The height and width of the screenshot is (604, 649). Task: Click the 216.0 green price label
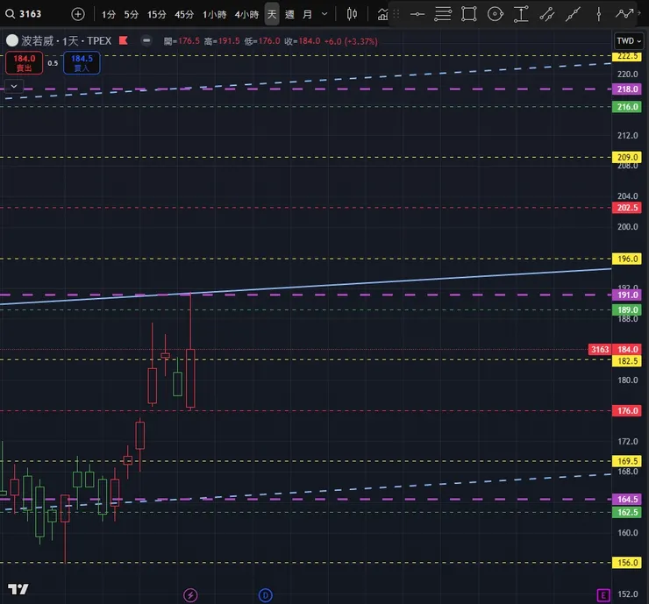click(x=627, y=107)
